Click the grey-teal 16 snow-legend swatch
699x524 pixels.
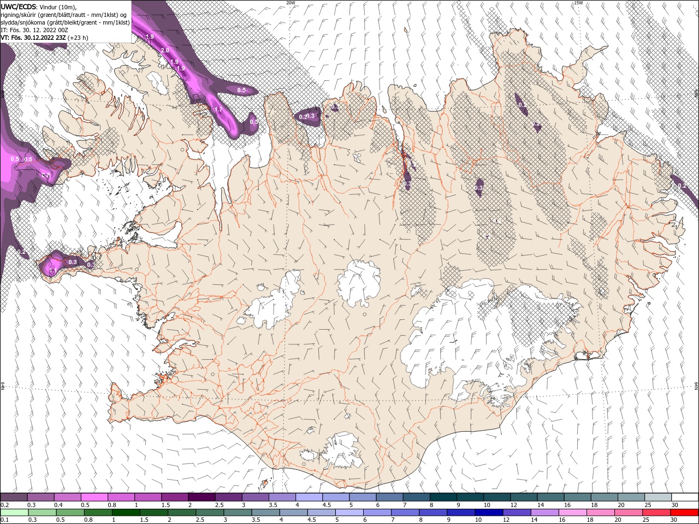[x=577, y=497]
